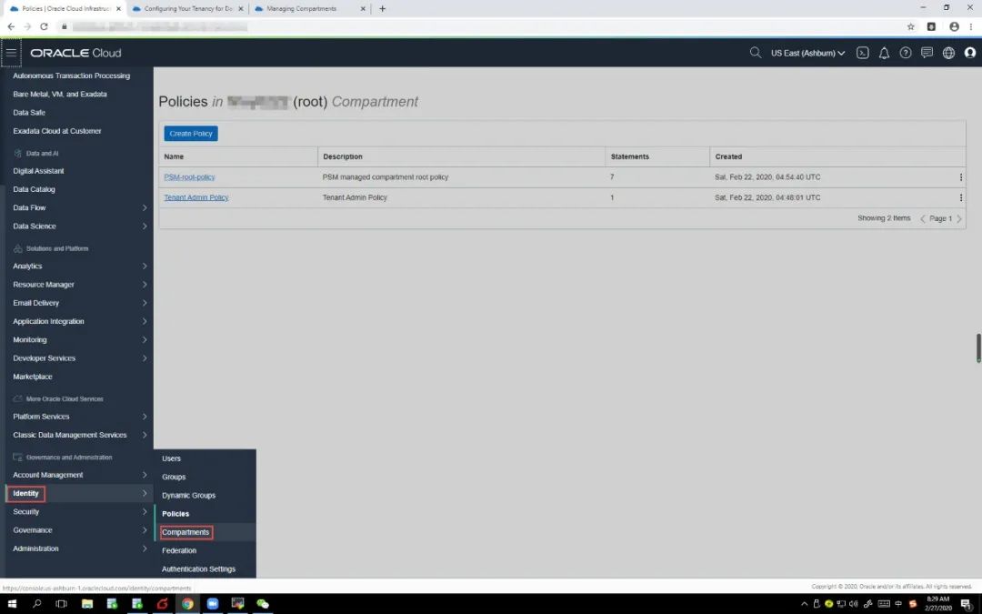Open the help question mark icon
This screenshot has height=614, width=982.
click(x=906, y=53)
